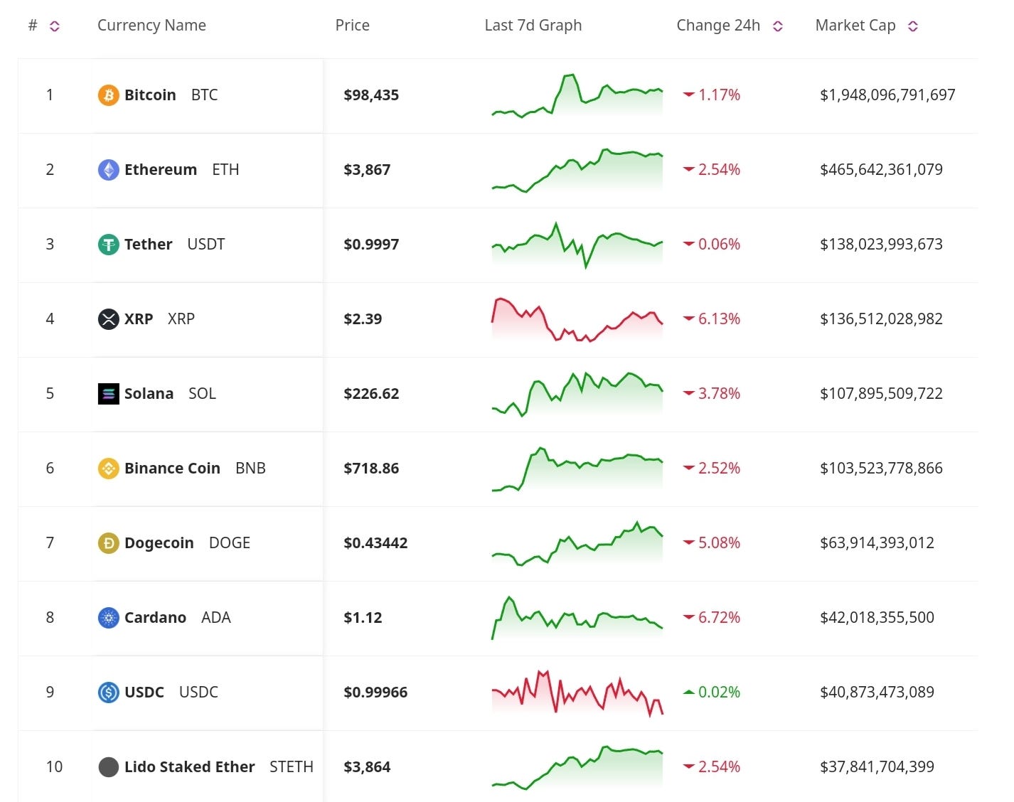The image size is (1014, 802).
Task: Click the Binance Coin logo icon
Action: 108,469
